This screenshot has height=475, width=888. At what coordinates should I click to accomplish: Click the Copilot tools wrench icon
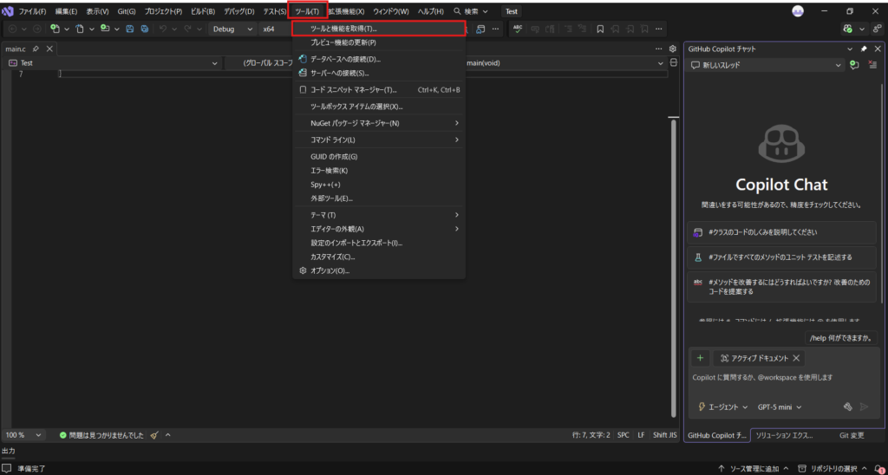(x=848, y=407)
